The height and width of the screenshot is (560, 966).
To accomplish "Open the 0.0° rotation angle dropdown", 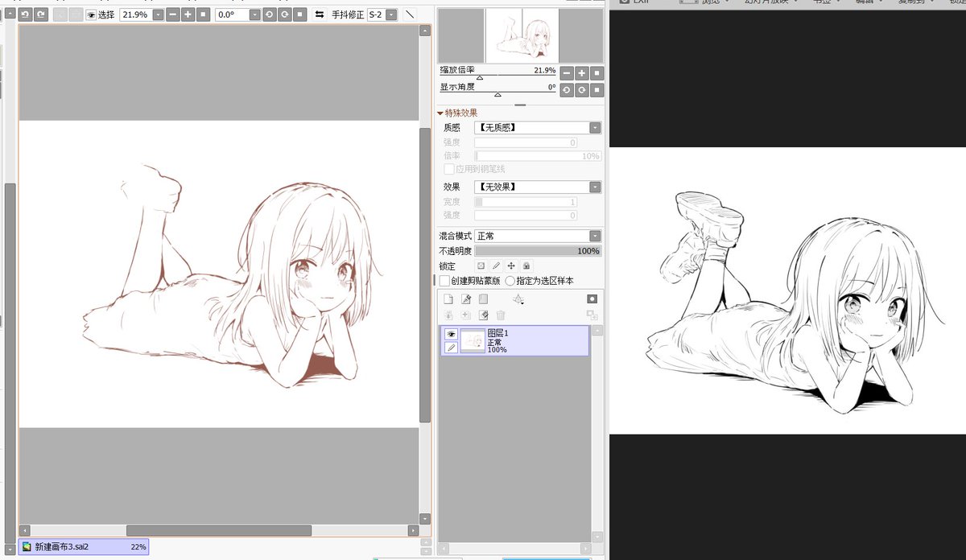I will click(254, 14).
